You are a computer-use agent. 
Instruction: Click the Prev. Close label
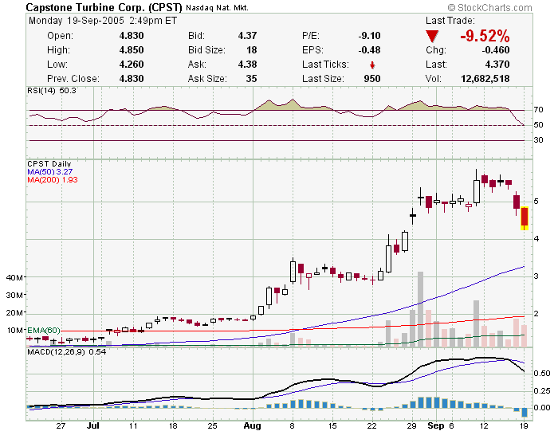pyautogui.click(x=73, y=79)
